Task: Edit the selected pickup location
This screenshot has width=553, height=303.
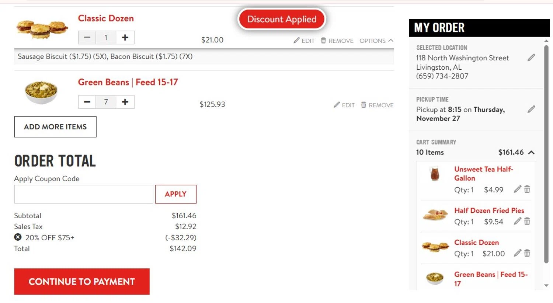Action: (531, 58)
